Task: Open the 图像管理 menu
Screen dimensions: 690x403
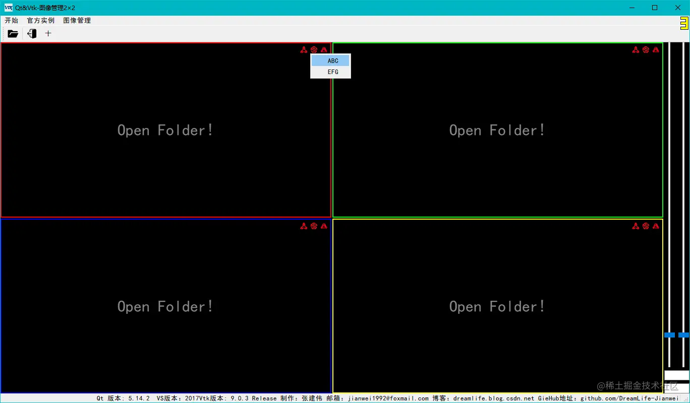Action: 77,21
